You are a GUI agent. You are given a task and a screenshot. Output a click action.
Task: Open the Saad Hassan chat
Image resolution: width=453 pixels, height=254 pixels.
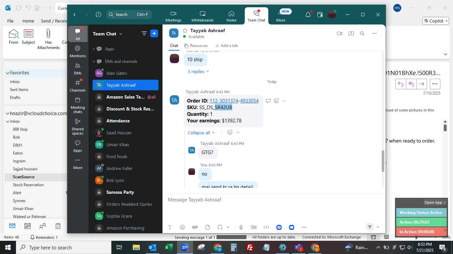[x=125, y=133]
